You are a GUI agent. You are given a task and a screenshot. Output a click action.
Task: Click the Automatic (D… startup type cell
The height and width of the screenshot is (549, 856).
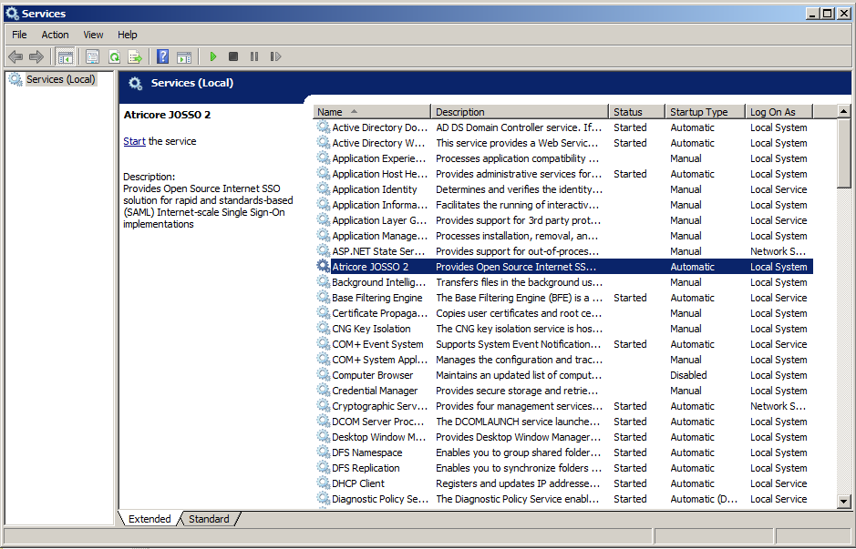click(705, 499)
